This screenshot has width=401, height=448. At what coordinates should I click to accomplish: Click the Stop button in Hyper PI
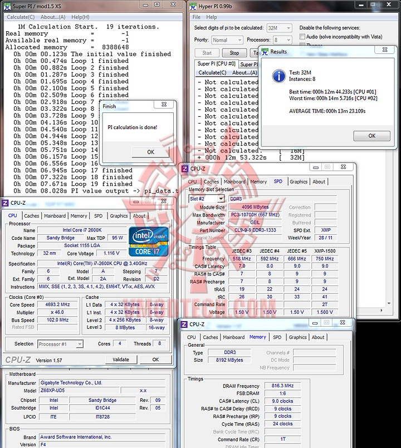234,53
